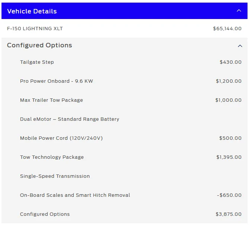249x227 pixels.
Task: Select Mobile Power Cord (120V/240V)
Action: click(61, 138)
